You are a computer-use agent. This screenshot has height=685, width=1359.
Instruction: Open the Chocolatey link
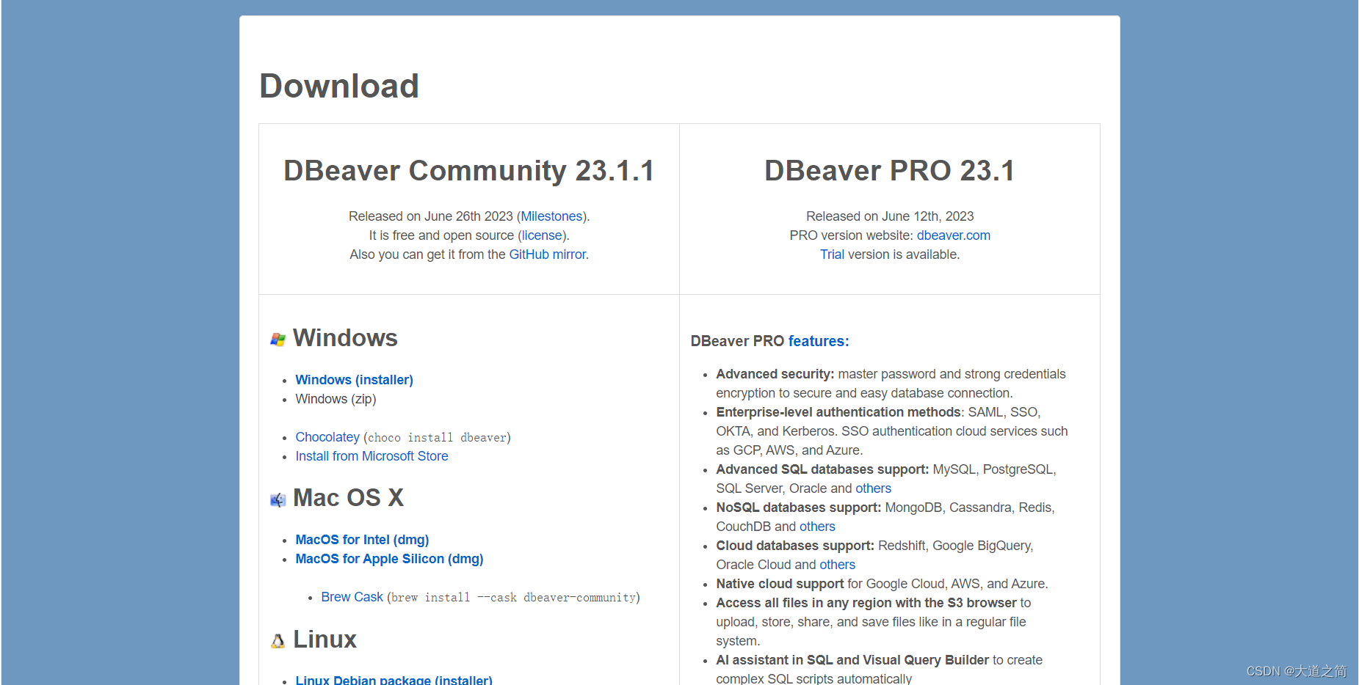[327, 437]
